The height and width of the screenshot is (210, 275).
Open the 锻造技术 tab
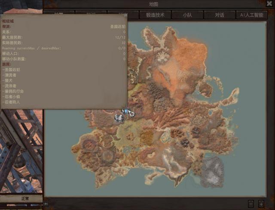pyautogui.click(x=155, y=15)
